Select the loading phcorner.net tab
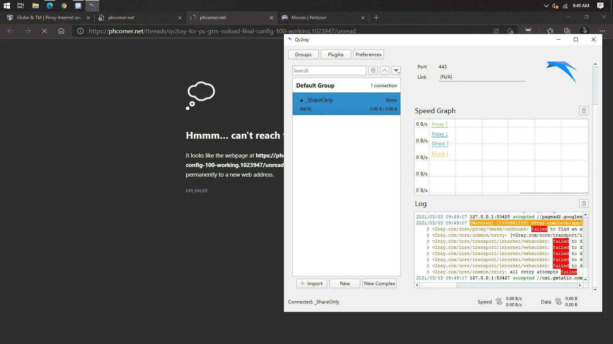This screenshot has width=613, height=344. tap(231, 18)
